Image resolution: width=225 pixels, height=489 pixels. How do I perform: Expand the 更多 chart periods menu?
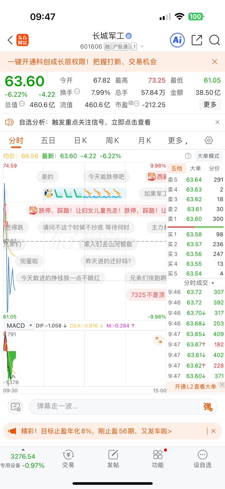pos(178,141)
